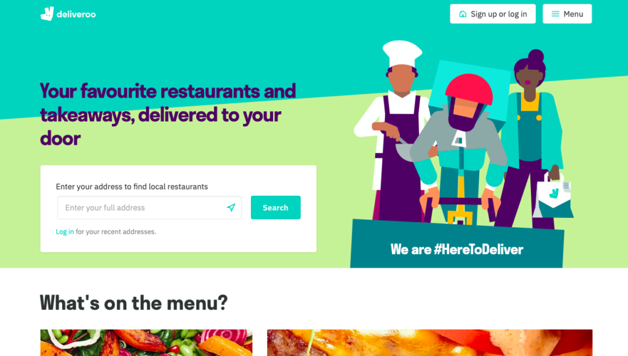Open the salad food category image
The image size is (628, 356).
point(146,343)
